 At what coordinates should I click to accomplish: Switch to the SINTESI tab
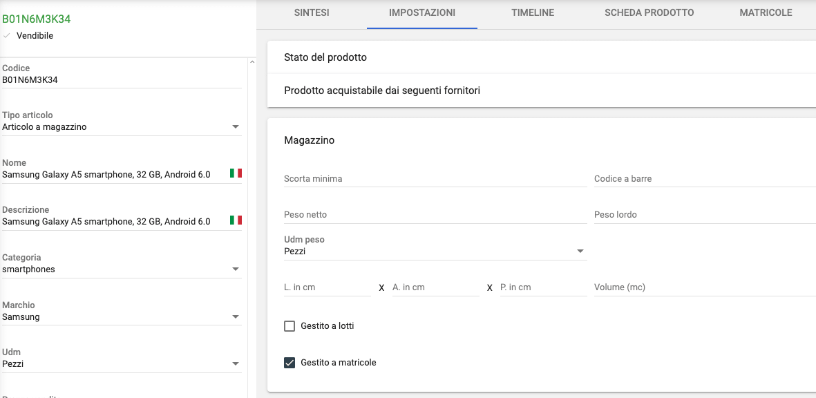[x=312, y=12]
